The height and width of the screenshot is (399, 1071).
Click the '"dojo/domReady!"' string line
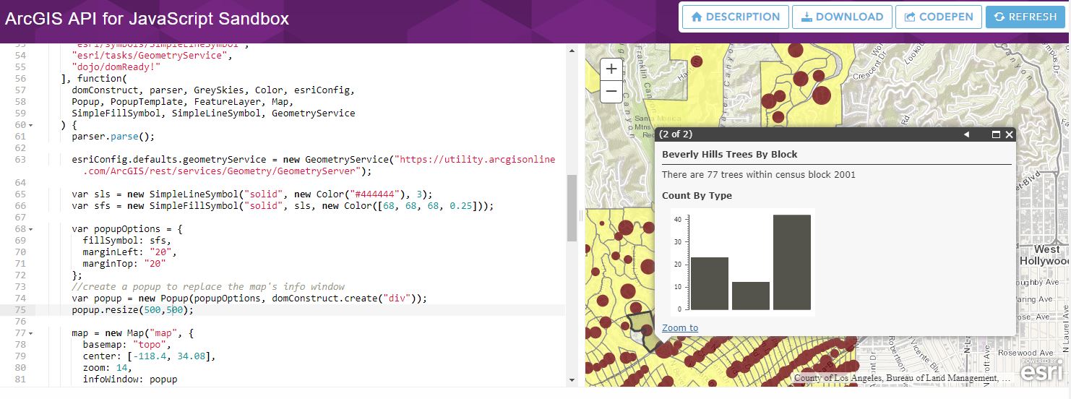[116, 67]
